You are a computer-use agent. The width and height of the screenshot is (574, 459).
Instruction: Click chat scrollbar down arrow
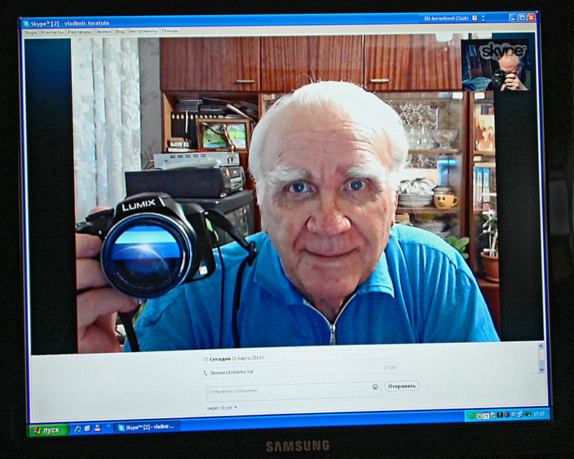click(x=542, y=370)
